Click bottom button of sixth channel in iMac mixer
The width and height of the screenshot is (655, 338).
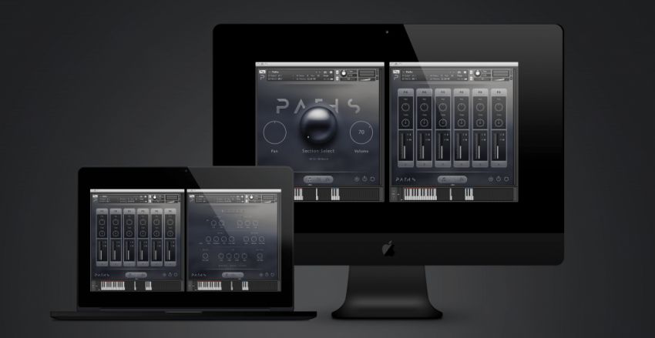click(x=499, y=165)
